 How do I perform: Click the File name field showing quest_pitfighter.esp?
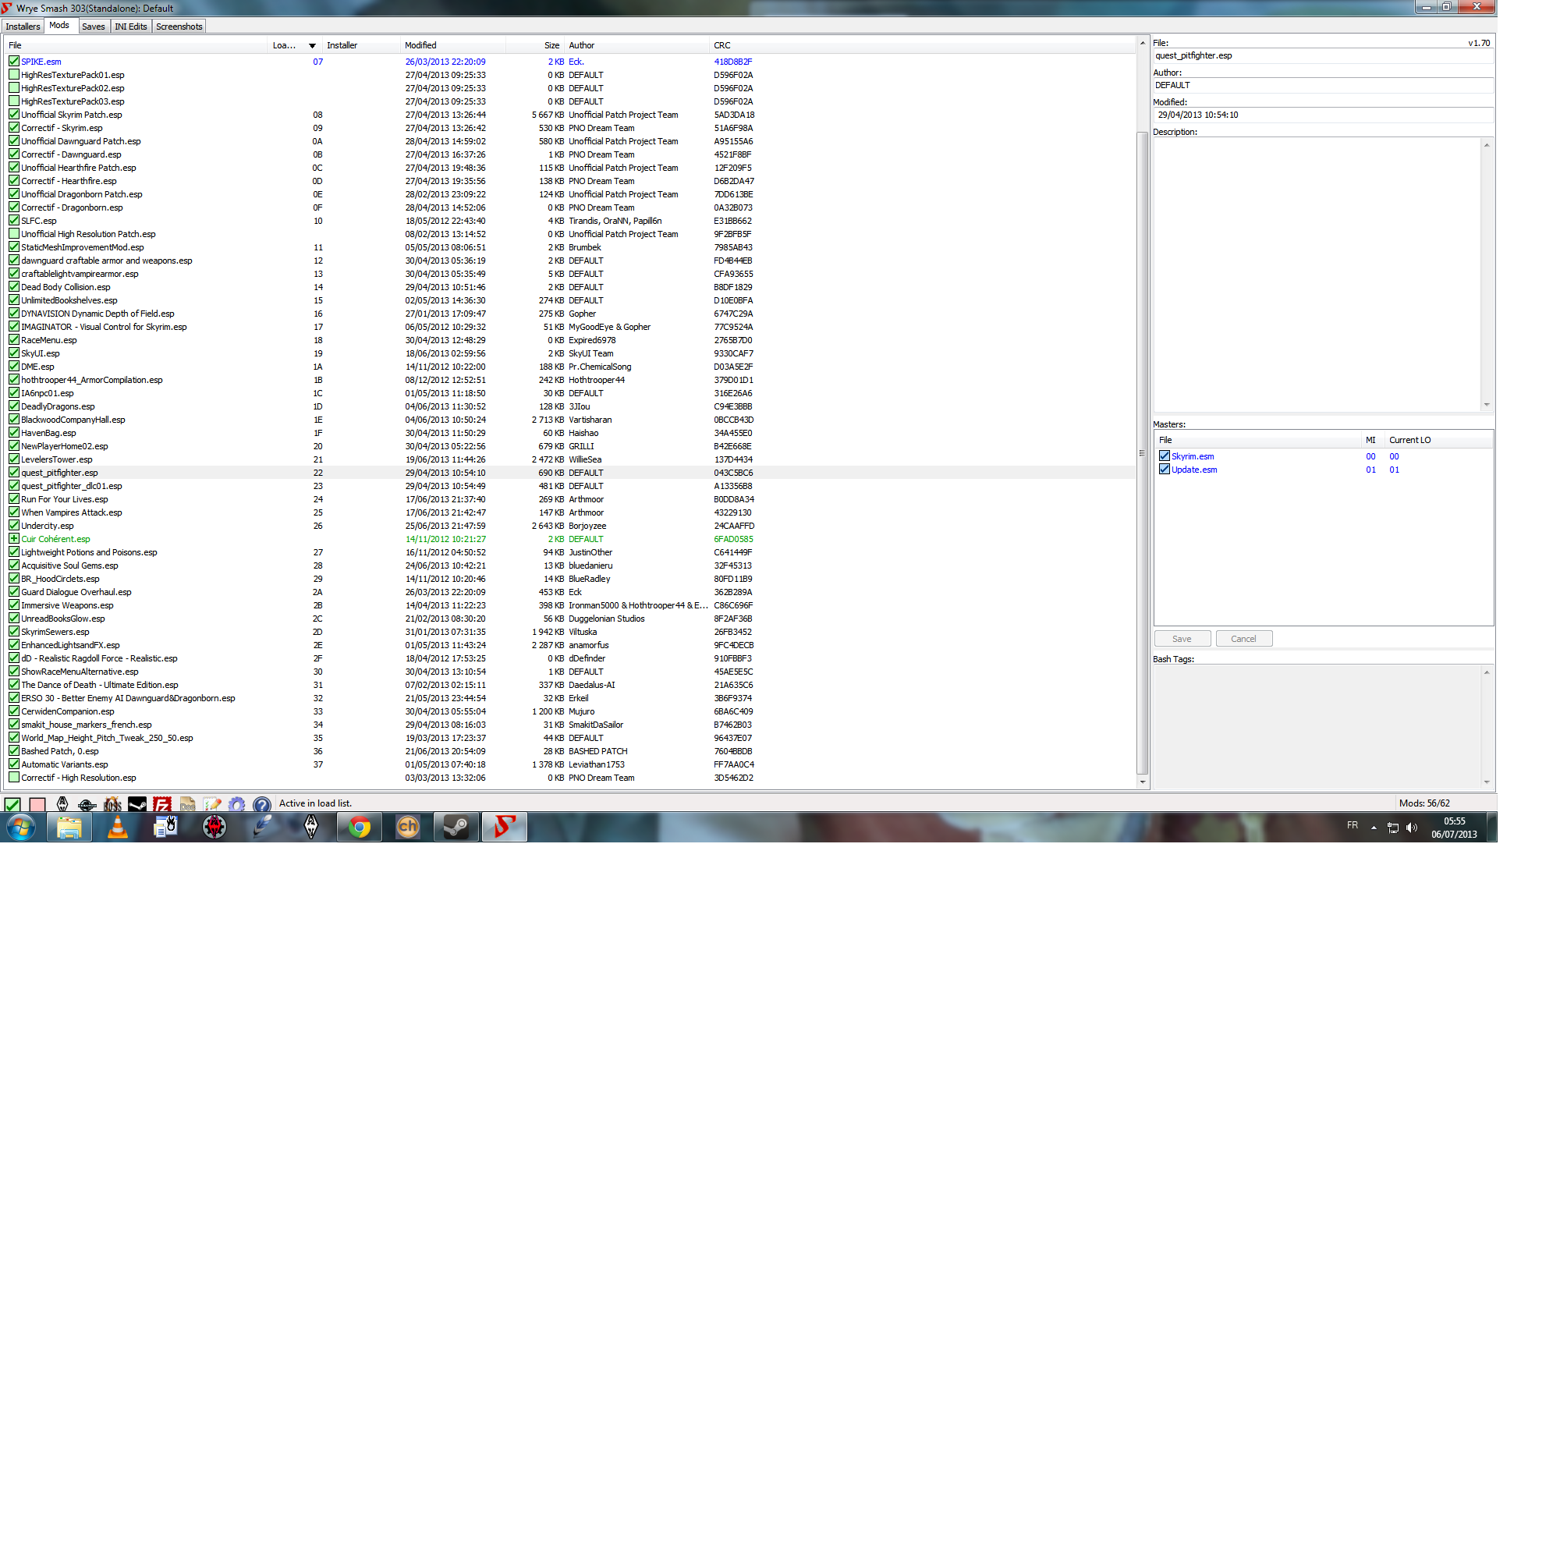[x=1324, y=55]
